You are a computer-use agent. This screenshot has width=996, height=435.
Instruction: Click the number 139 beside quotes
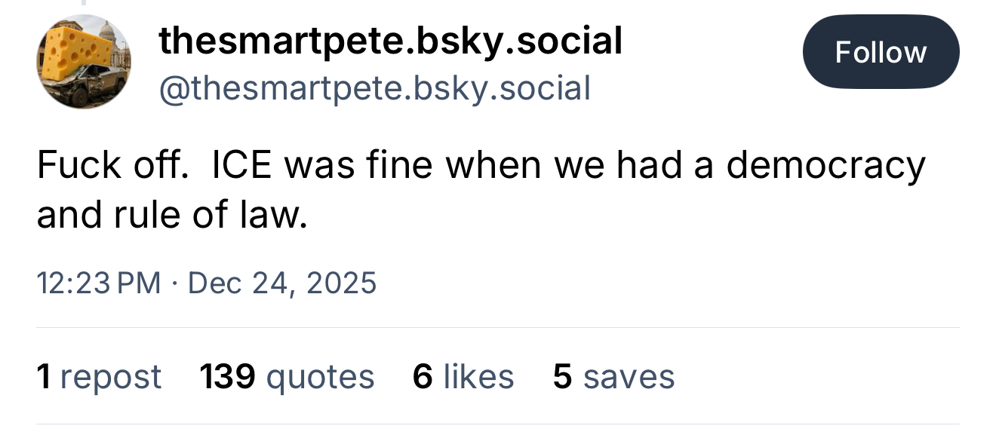pyautogui.click(x=227, y=376)
